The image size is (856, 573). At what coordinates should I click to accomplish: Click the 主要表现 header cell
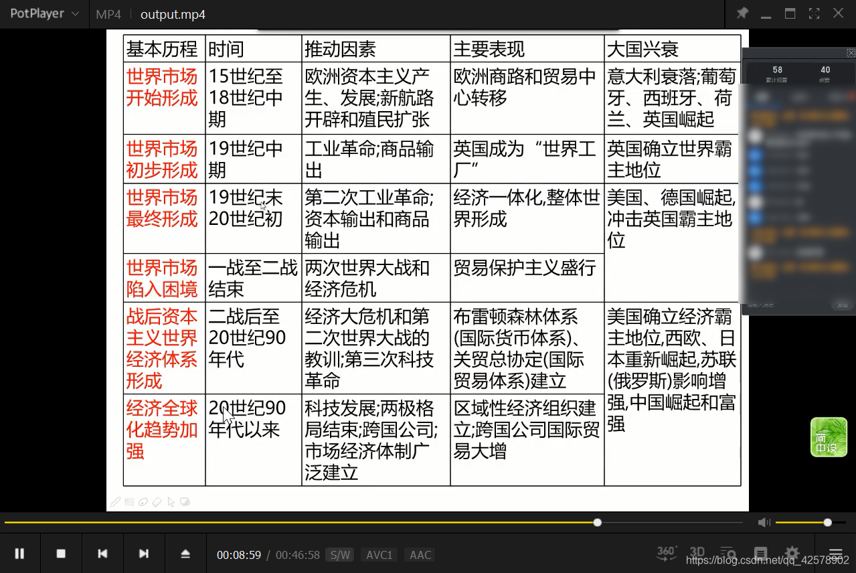tap(527, 48)
